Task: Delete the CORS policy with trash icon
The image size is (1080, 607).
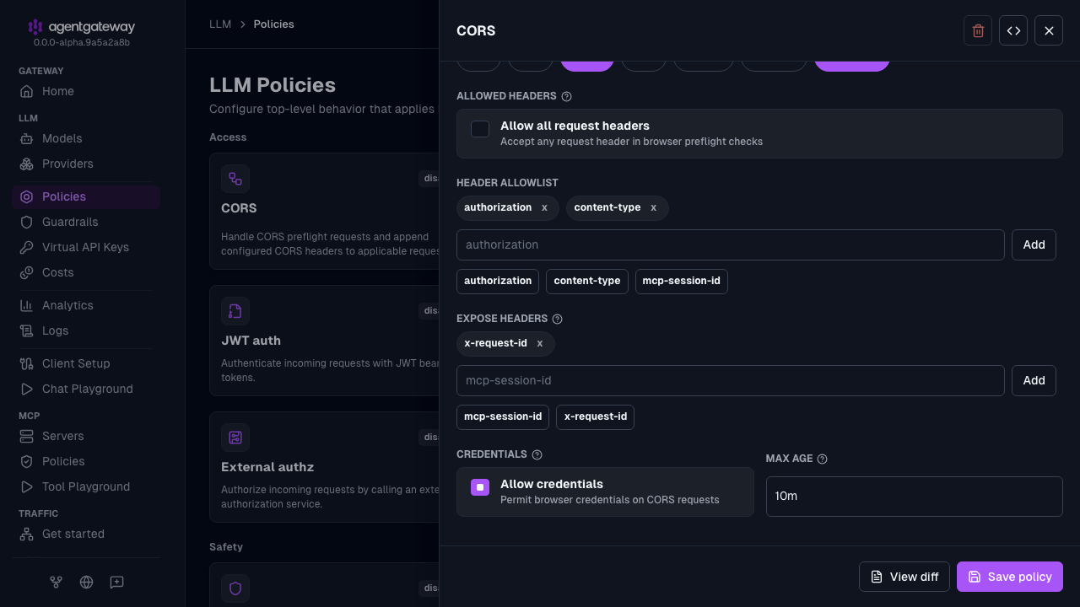Action: click(x=978, y=30)
